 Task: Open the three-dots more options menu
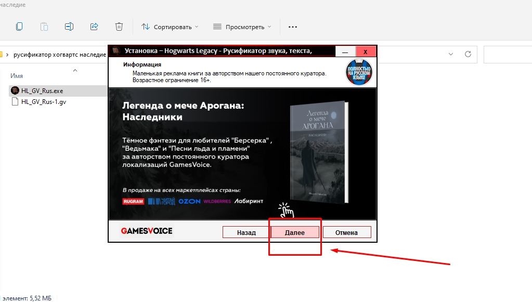pyautogui.click(x=292, y=27)
